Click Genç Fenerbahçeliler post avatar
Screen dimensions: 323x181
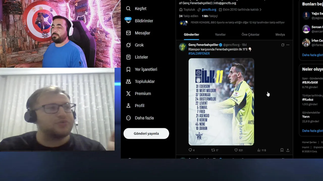(x=183, y=47)
